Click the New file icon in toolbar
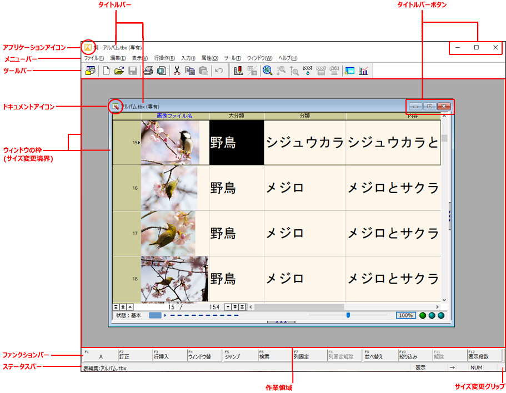The height and width of the screenshot is (393, 506). pyautogui.click(x=106, y=71)
